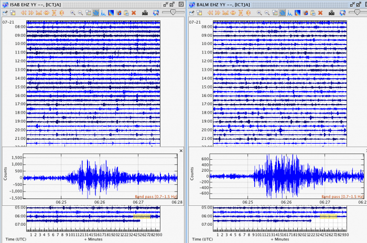The height and width of the screenshot is (243, 367).
Task: Maximize the BALM EHZ frame
Action: [x=359, y=4]
